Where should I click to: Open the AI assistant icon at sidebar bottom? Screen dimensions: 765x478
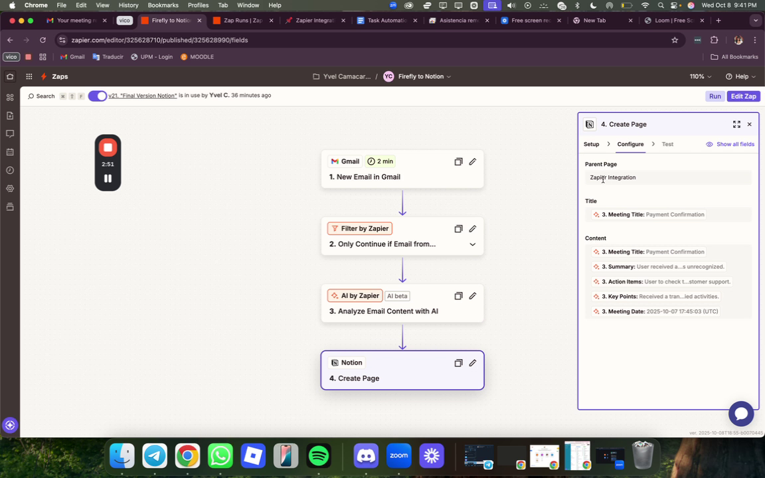coord(10,425)
